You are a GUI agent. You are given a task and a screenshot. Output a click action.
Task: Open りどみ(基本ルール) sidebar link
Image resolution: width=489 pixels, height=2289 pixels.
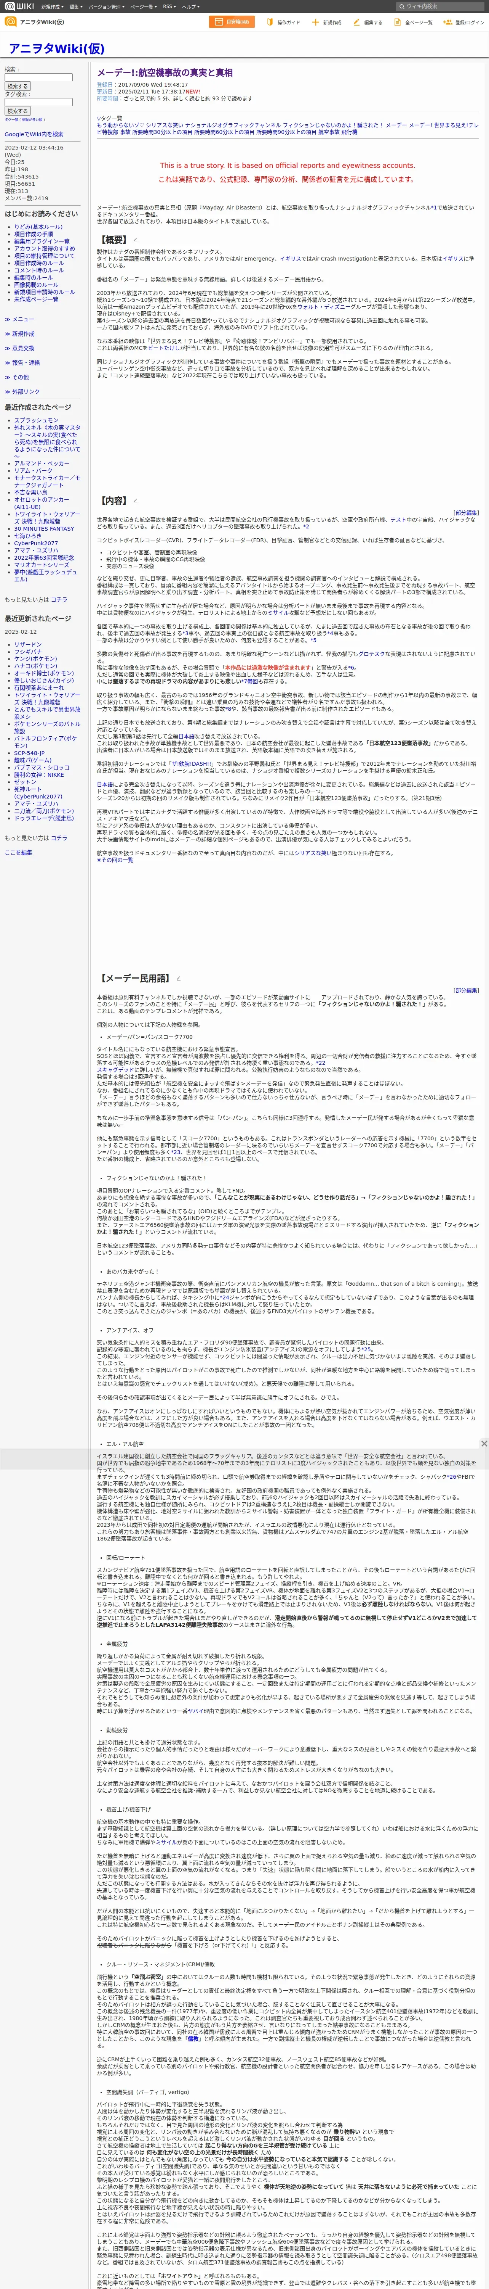(x=38, y=227)
